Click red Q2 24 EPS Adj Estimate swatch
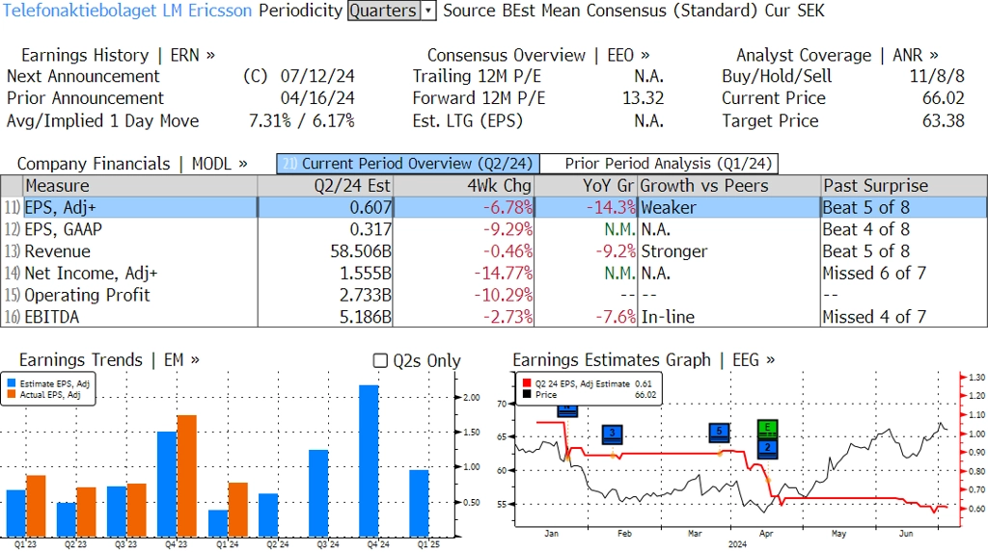988x552 pixels. click(527, 383)
